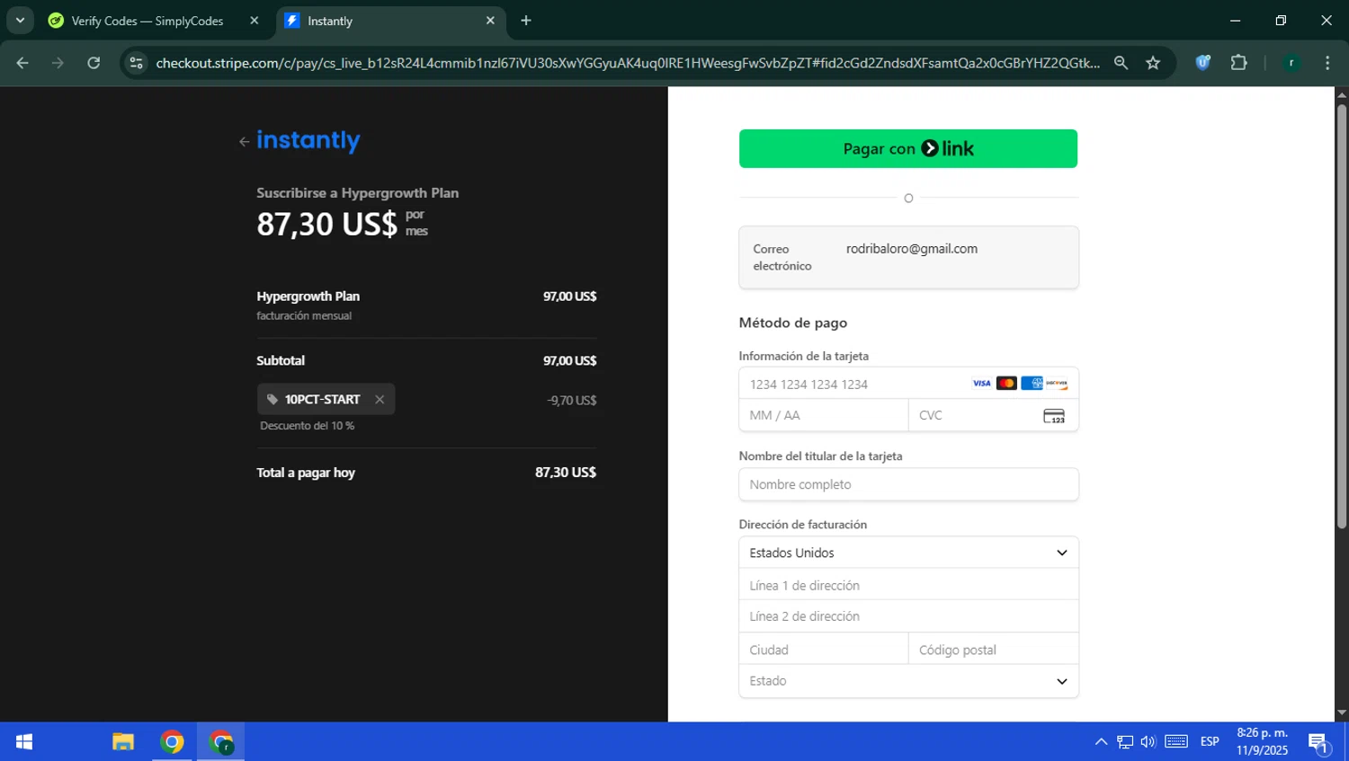Viewport: 1349px width, 761px height.
Task: View site information icon in address bar
Action: pos(136,63)
